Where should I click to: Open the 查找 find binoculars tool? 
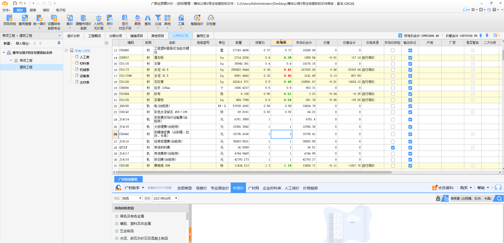(x=148, y=20)
